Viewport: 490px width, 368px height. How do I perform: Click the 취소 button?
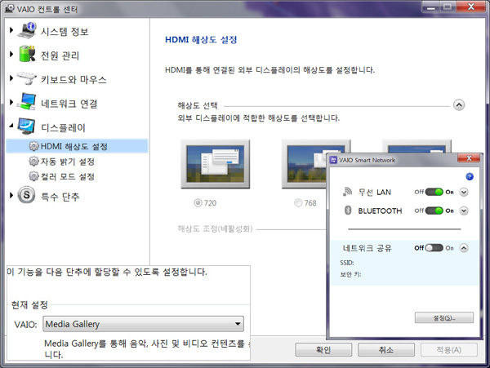coord(386,349)
